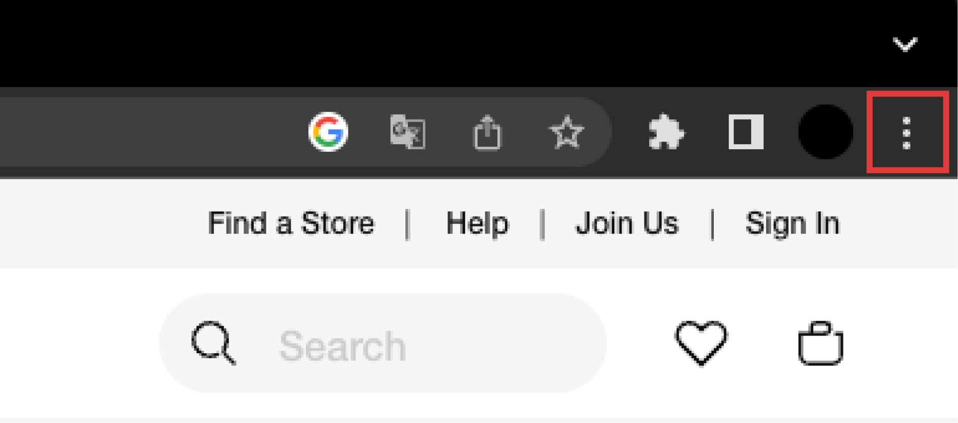Focus the Search input field
The height and width of the screenshot is (423, 958).
pos(383,344)
